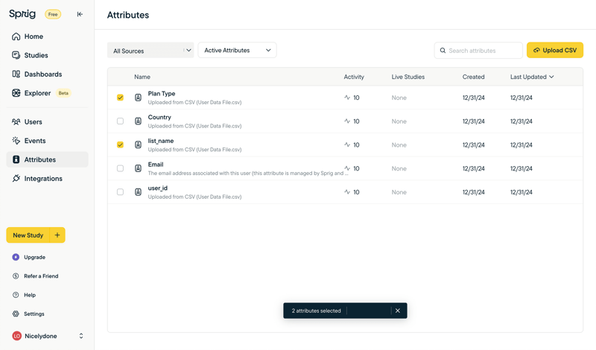
Task: Click the Settings gear icon
Action: tap(16, 314)
